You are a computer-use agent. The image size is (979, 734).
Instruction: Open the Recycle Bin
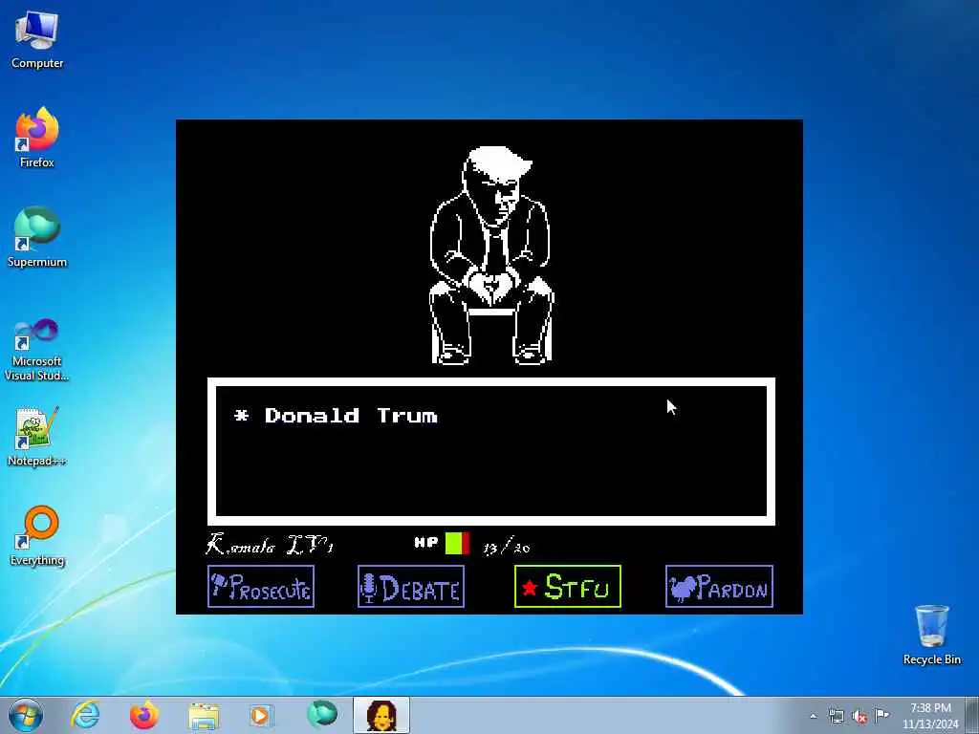point(931,635)
